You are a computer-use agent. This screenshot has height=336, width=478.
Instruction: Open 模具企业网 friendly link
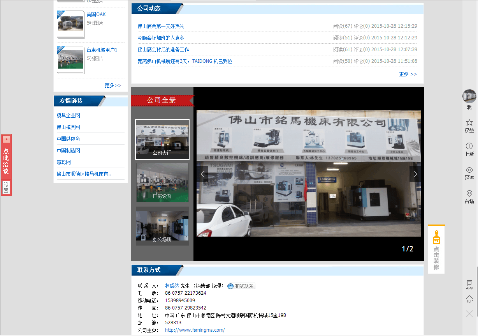pos(69,115)
